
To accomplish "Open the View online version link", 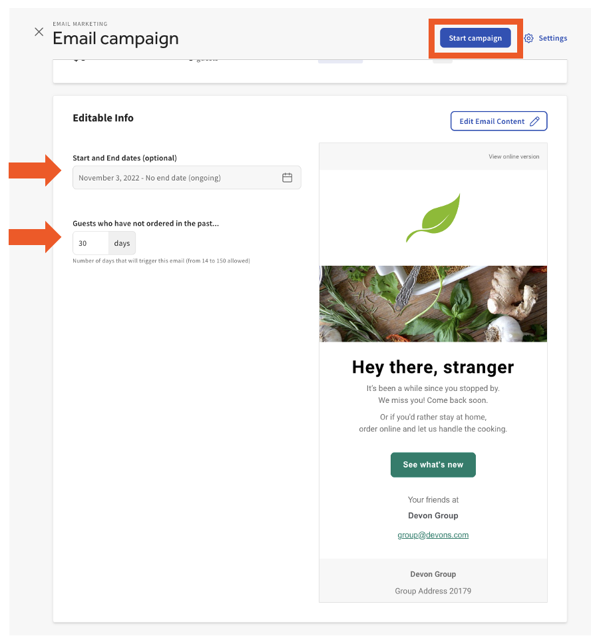I will coord(514,157).
